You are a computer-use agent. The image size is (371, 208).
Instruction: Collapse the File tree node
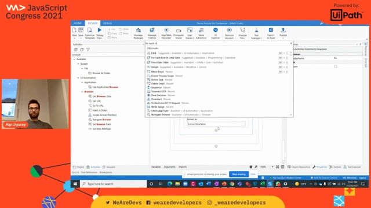click(x=82, y=68)
